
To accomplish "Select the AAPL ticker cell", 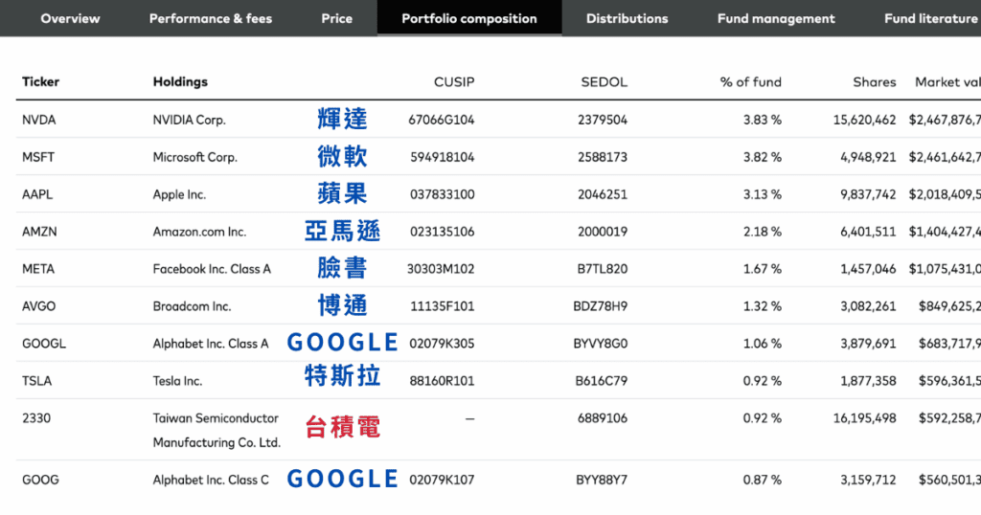I will point(37,194).
